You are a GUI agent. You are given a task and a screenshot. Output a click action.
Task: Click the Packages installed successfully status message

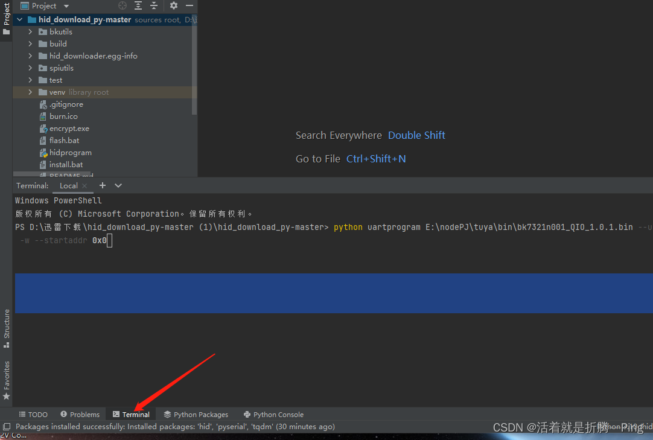(x=176, y=427)
